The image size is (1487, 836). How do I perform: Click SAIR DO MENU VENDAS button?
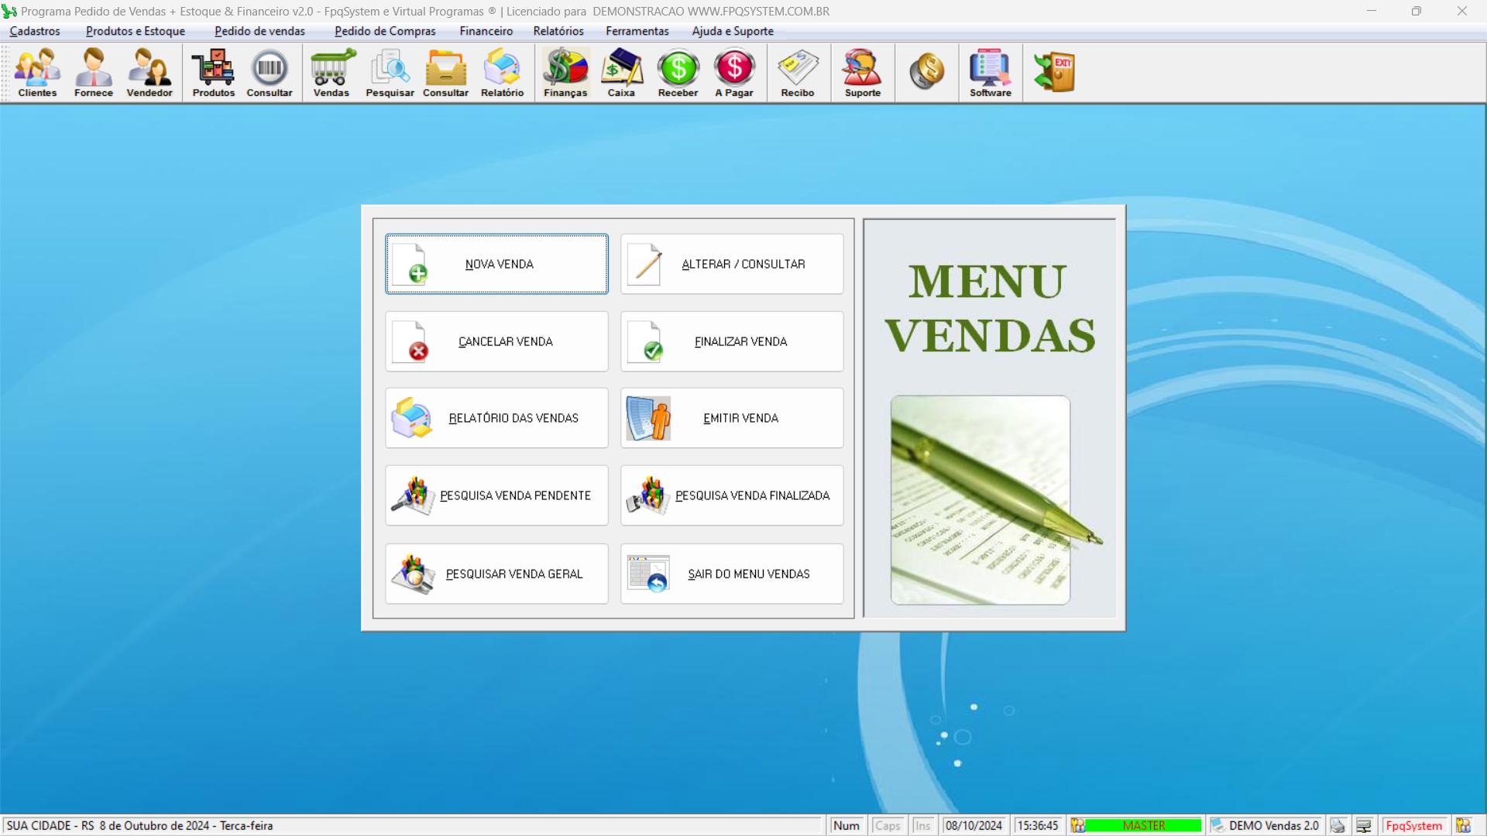(x=732, y=574)
